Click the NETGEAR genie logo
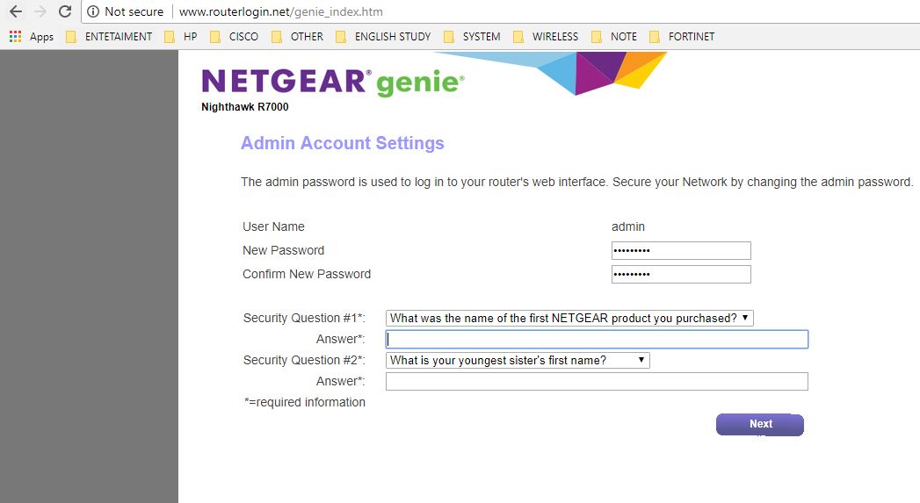The height and width of the screenshot is (503, 920). tap(333, 82)
